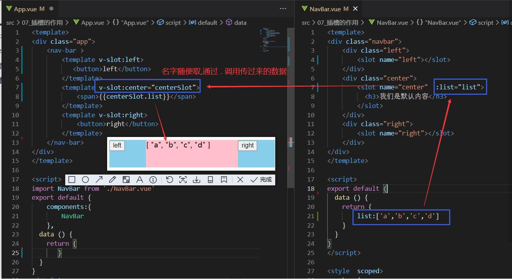Open the App.vue editor tab
Image resolution: width=512 pixels, height=279 pixels.
[29, 9]
